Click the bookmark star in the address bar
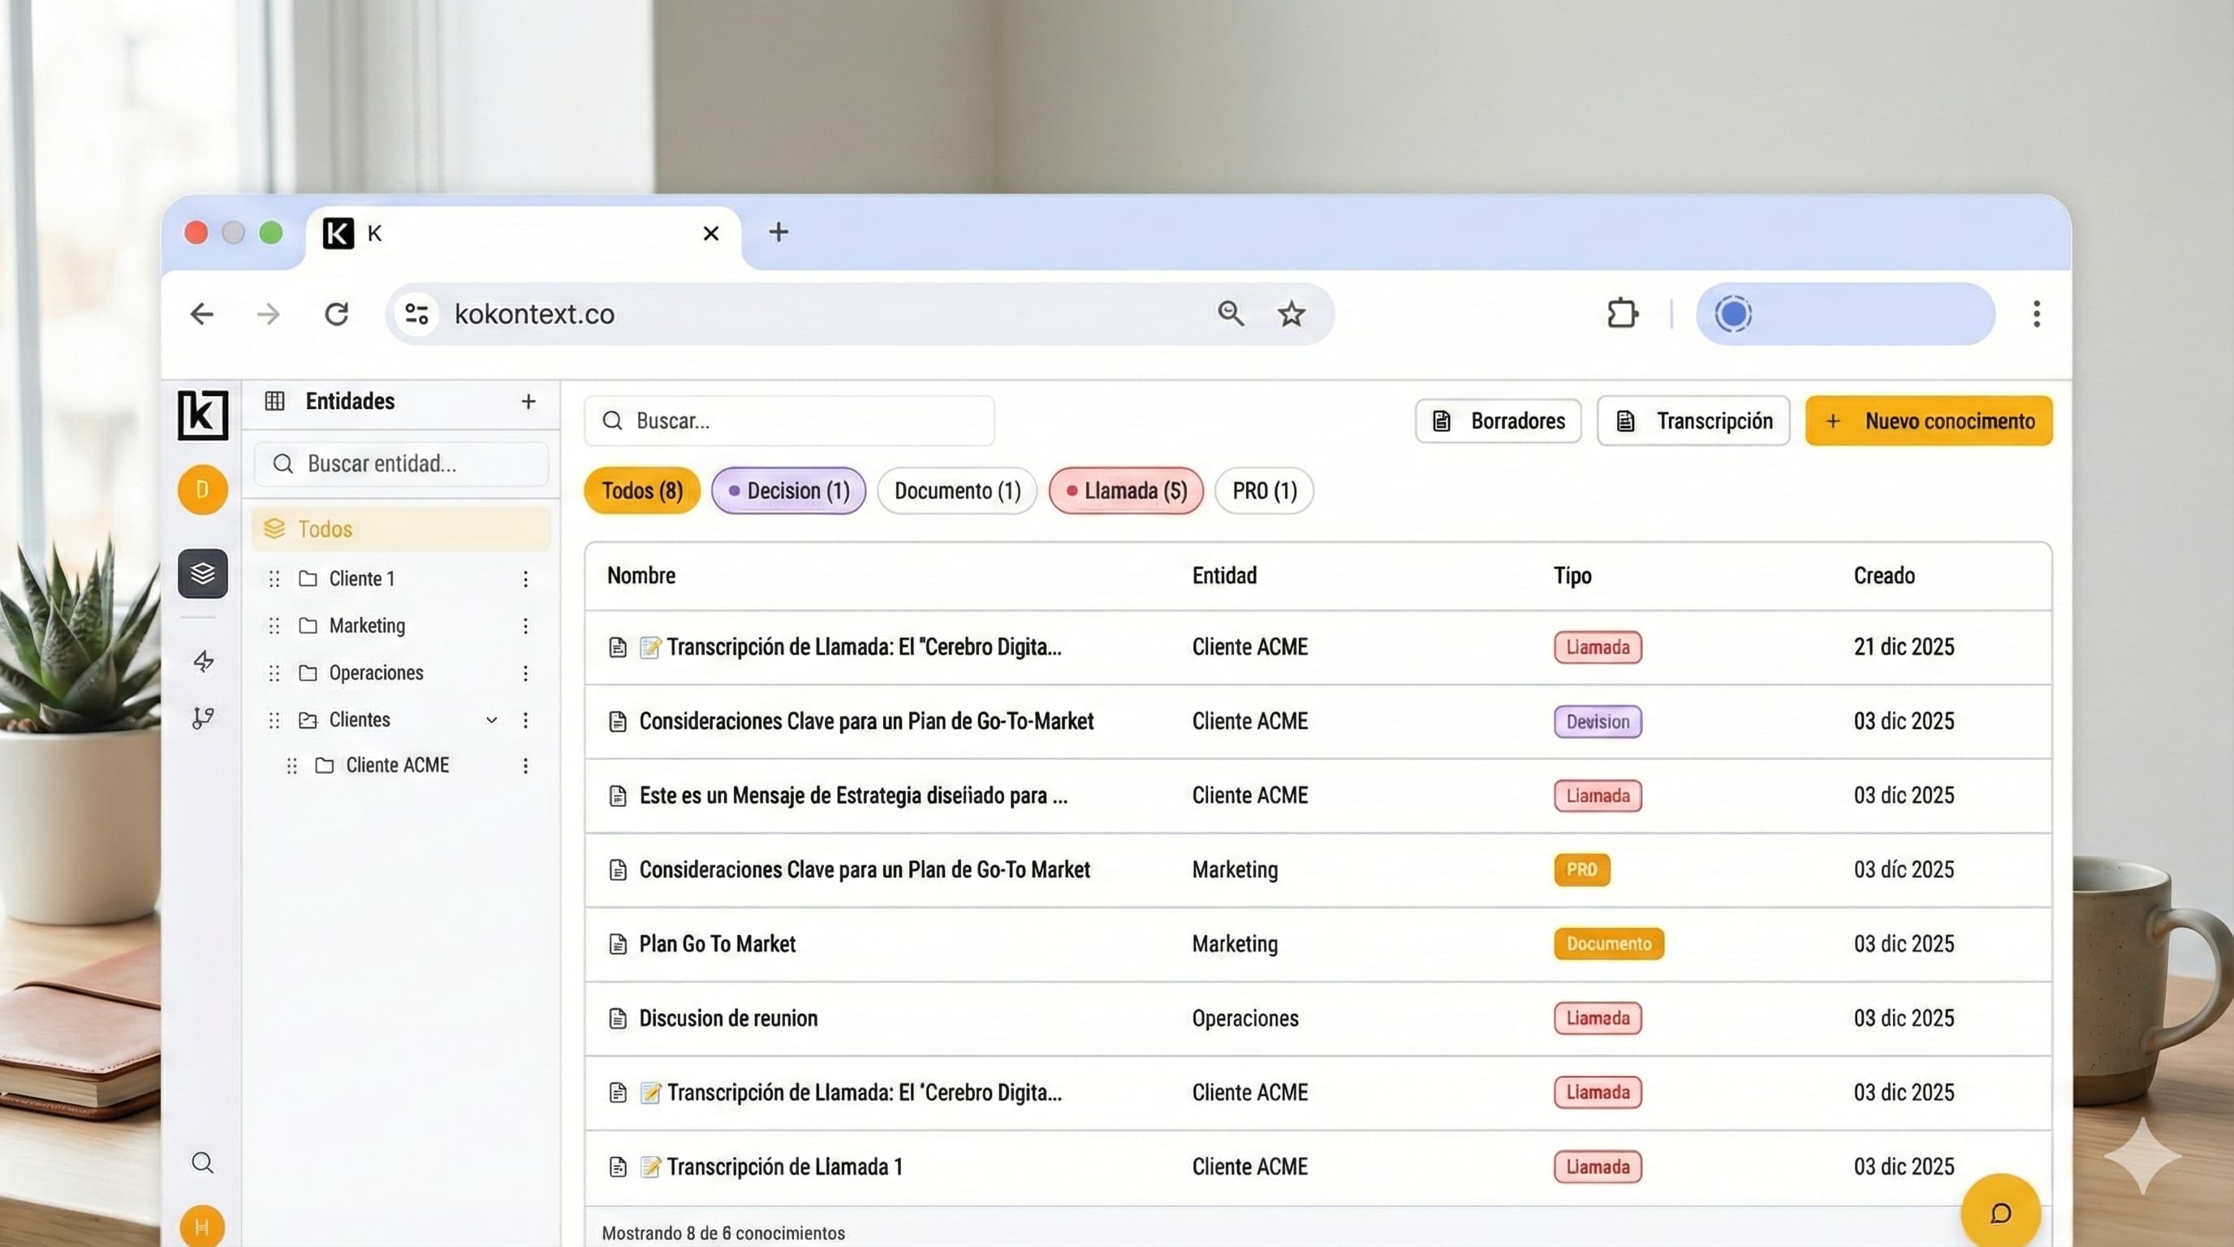Image resolution: width=2234 pixels, height=1247 pixels. pyautogui.click(x=1292, y=313)
